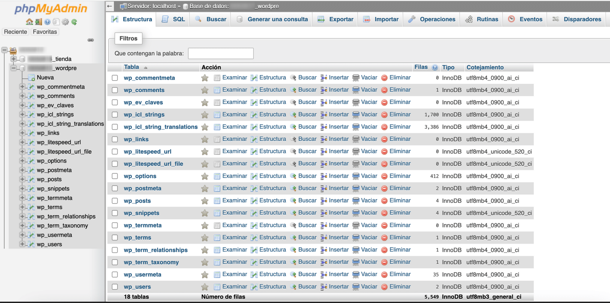610x303 pixels.
Task: Select the wp_usermeta row checkbox
Action: [x=115, y=274]
